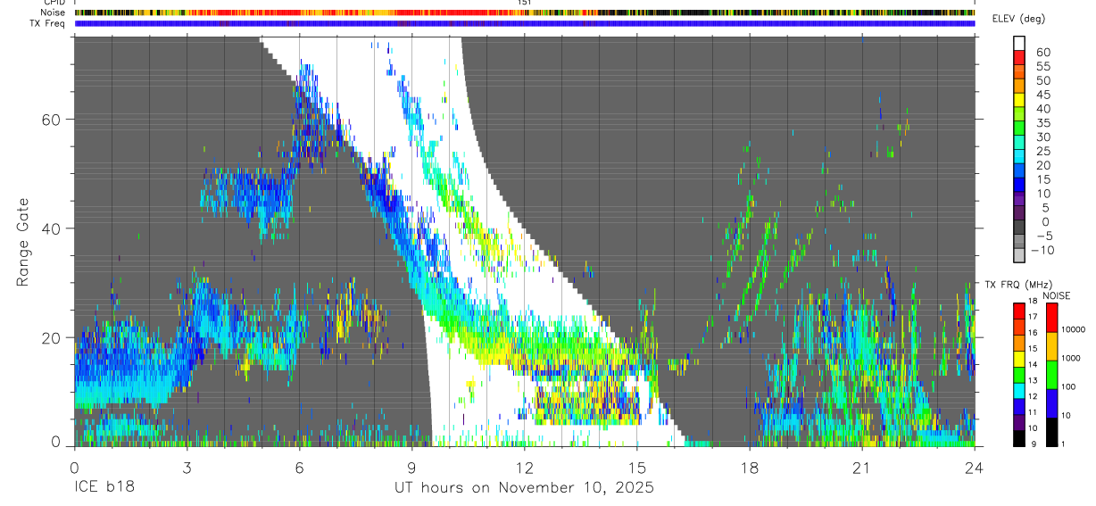Viewport: 1096px width, 506px height.
Task: Click the '50' value on the ELEV scale
Action: (x=1042, y=81)
